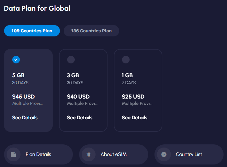Image resolution: width=227 pixels, height=167 pixels.
Task: Click the chip icon beside About eSIM
Action: pyautogui.click(x=89, y=154)
